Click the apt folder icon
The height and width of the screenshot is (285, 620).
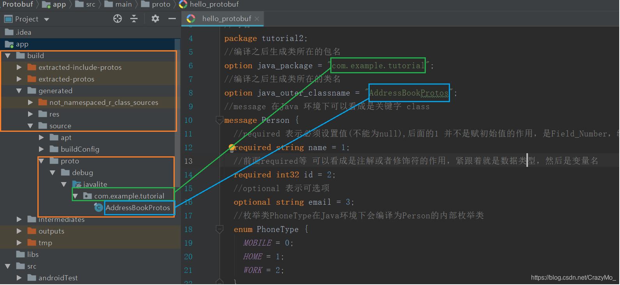[x=54, y=137]
